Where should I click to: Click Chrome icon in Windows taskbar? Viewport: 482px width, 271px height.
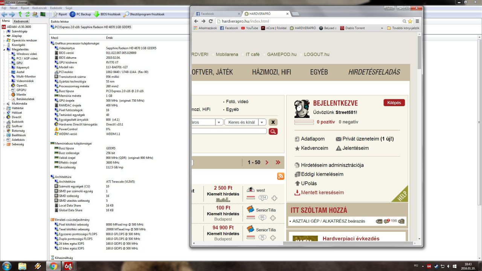pos(53,266)
